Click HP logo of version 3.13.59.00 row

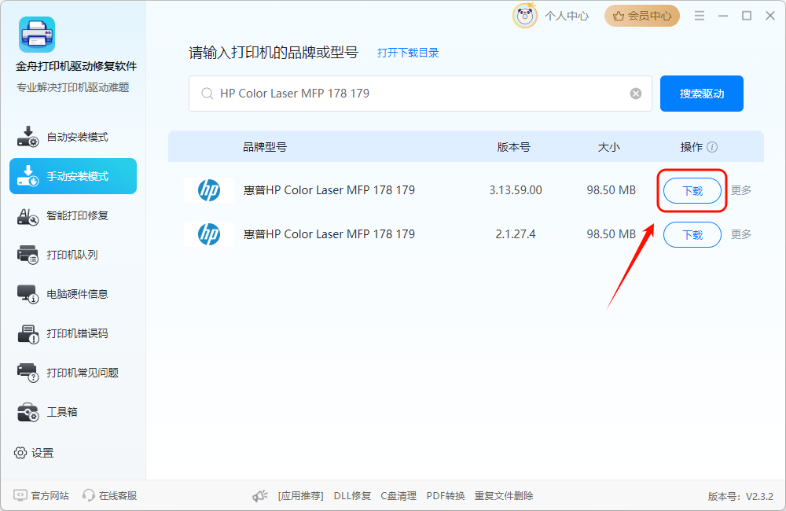click(x=209, y=190)
